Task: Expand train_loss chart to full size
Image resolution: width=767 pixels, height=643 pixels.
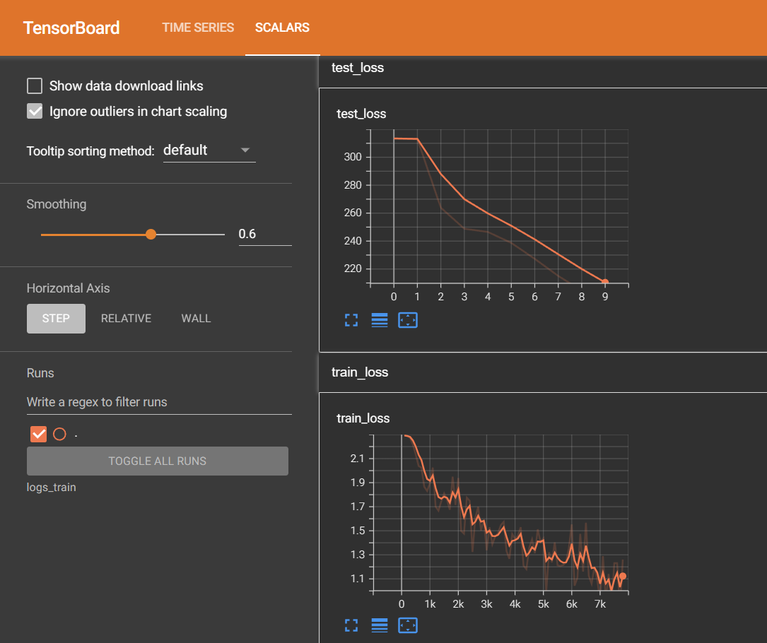Action: click(x=351, y=625)
